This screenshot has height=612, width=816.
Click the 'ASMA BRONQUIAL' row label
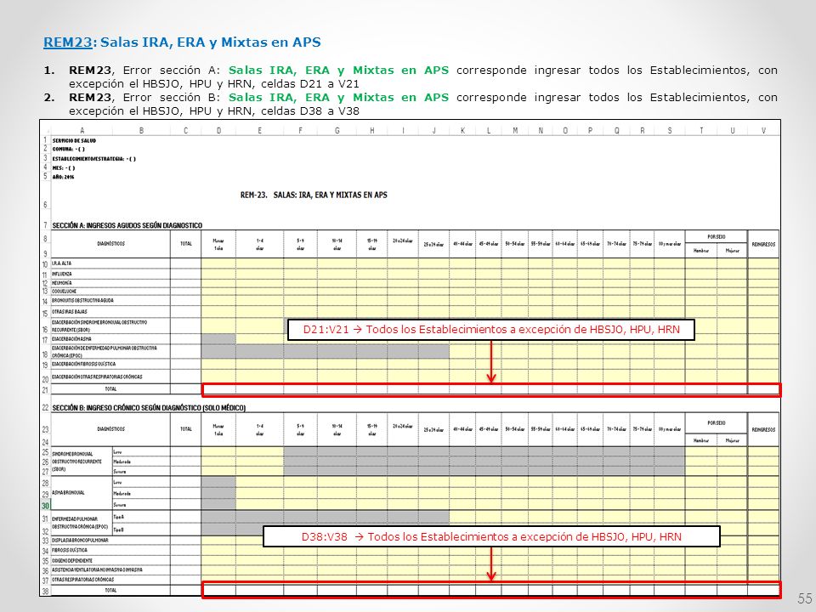point(68,492)
